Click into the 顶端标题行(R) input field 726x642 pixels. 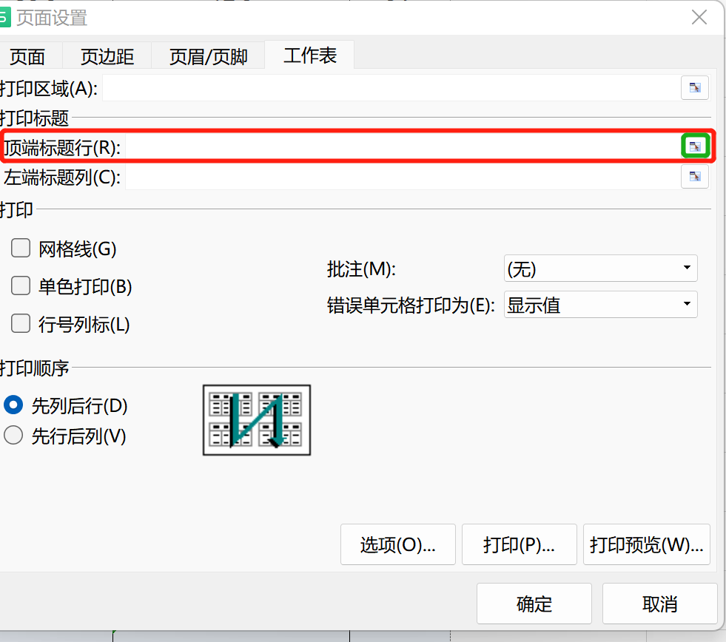402,146
